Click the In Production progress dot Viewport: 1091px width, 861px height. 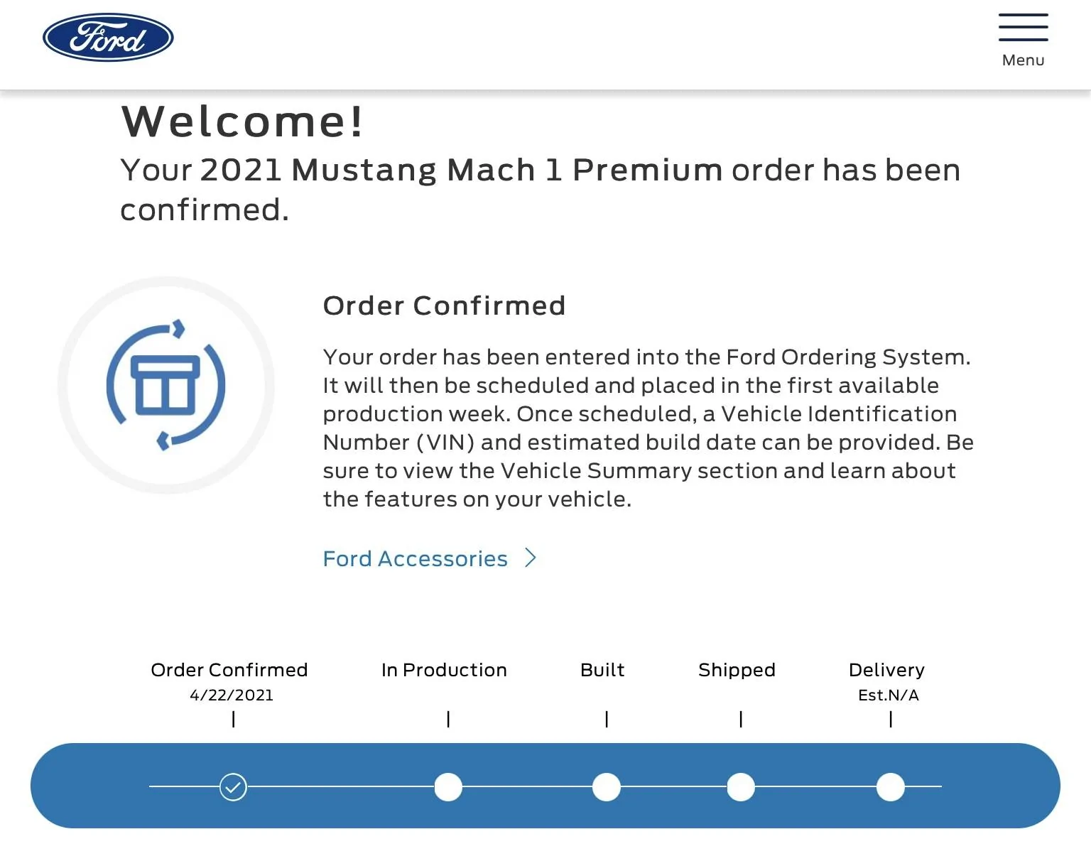tap(448, 786)
